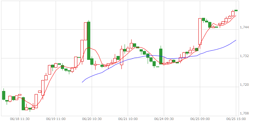Click the 06/18 11:30 time axis label
Viewport: 253px width, 127px height.
coord(20,119)
